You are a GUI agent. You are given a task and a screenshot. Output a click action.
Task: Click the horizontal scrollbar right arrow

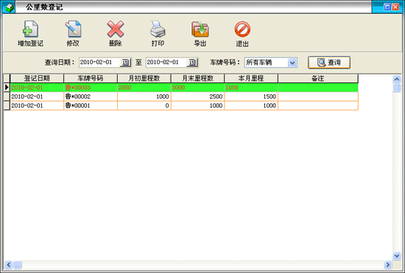click(x=387, y=264)
